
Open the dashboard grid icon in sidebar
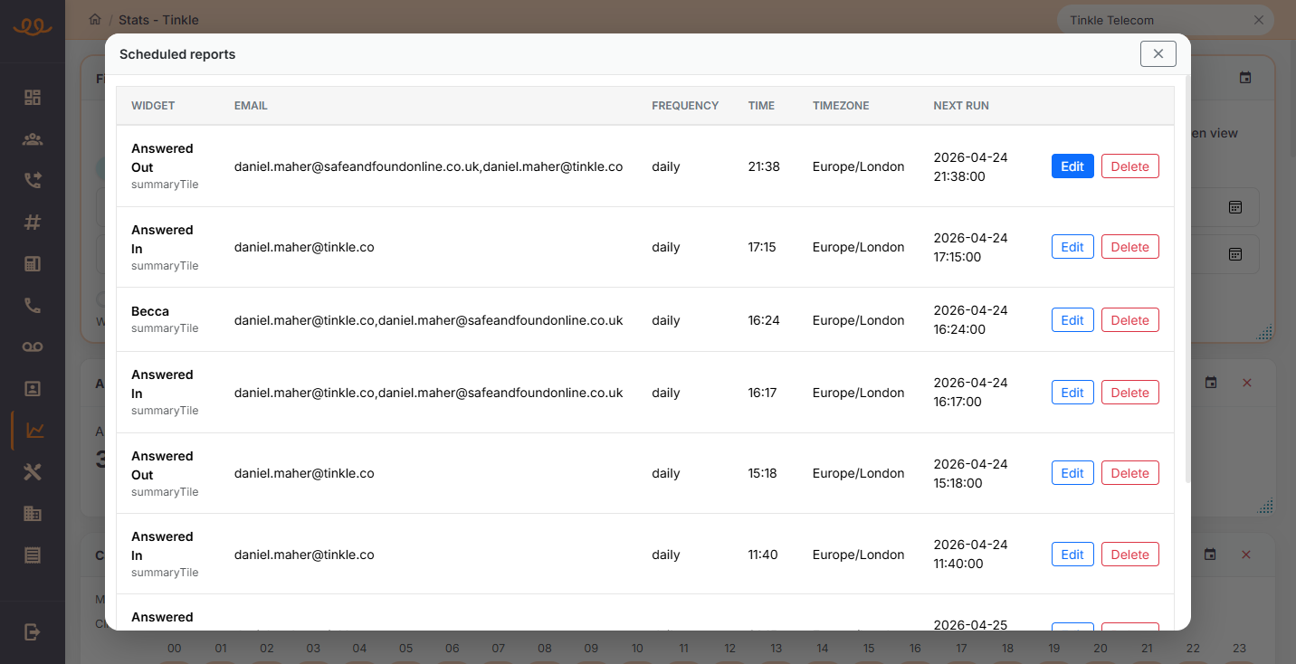click(x=33, y=98)
